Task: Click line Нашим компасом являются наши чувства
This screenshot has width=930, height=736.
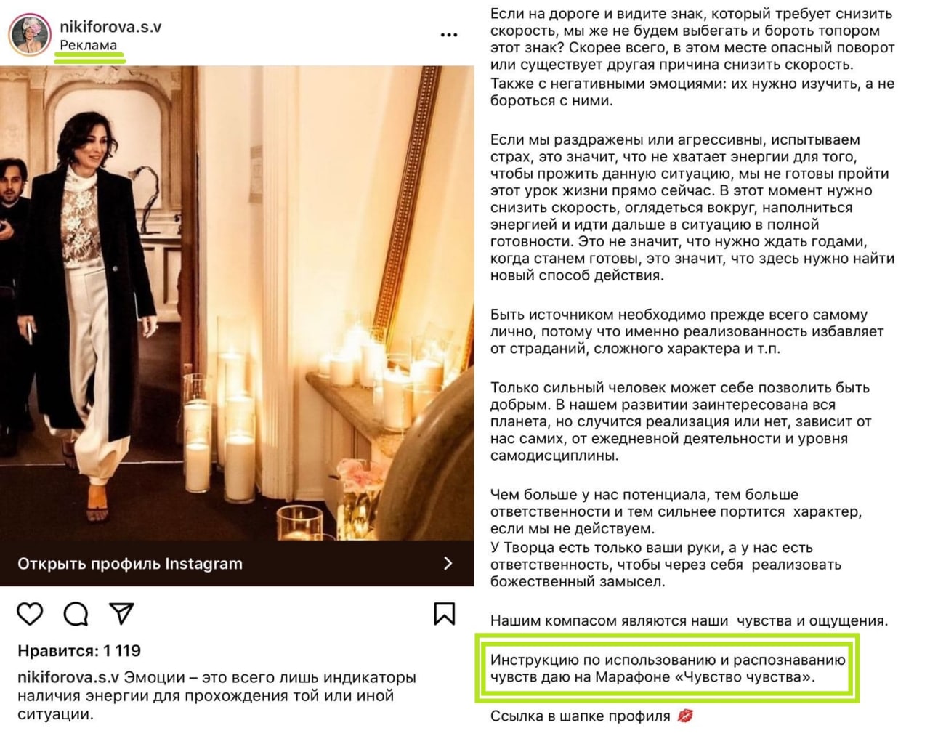Action: pos(689,620)
